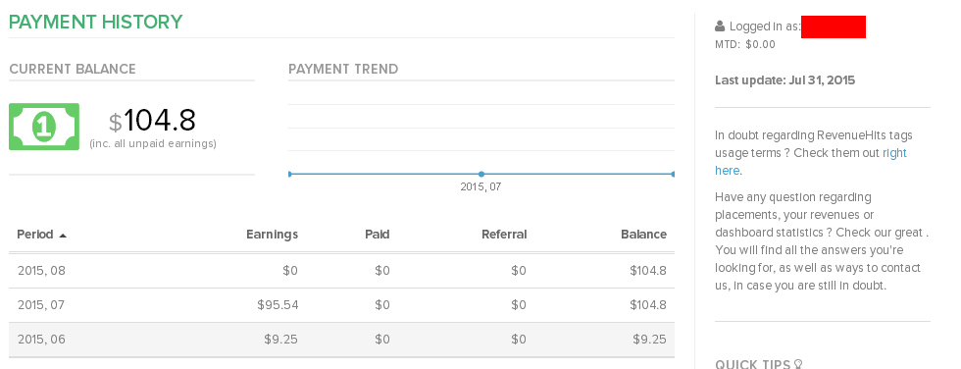961x369 pixels.
Task: Click the green dollar bill icon
Action: pyautogui.click(x=44, y=127)
